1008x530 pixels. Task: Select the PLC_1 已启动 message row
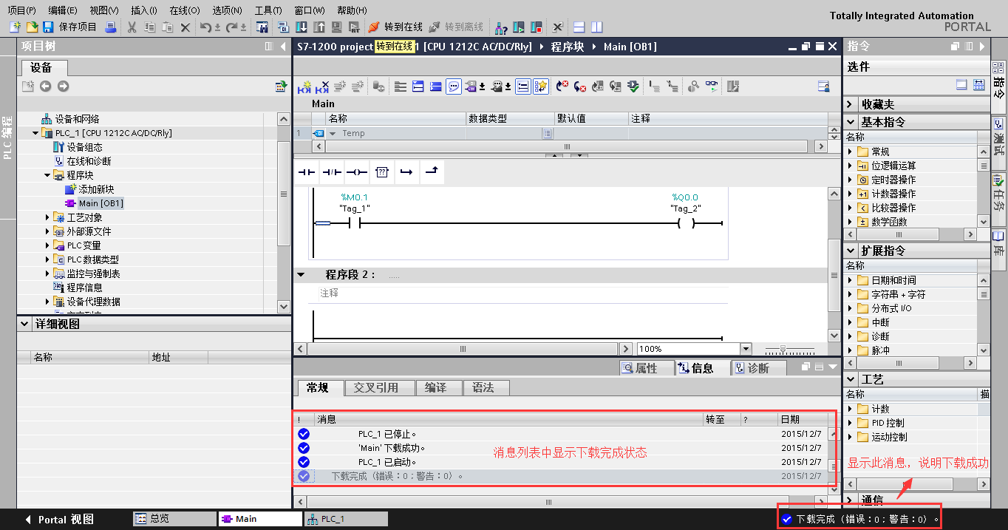[x=561, y=462]
